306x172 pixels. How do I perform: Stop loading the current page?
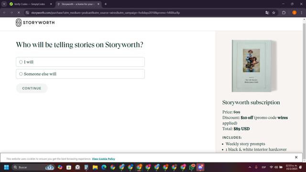(x=19, y=13)
